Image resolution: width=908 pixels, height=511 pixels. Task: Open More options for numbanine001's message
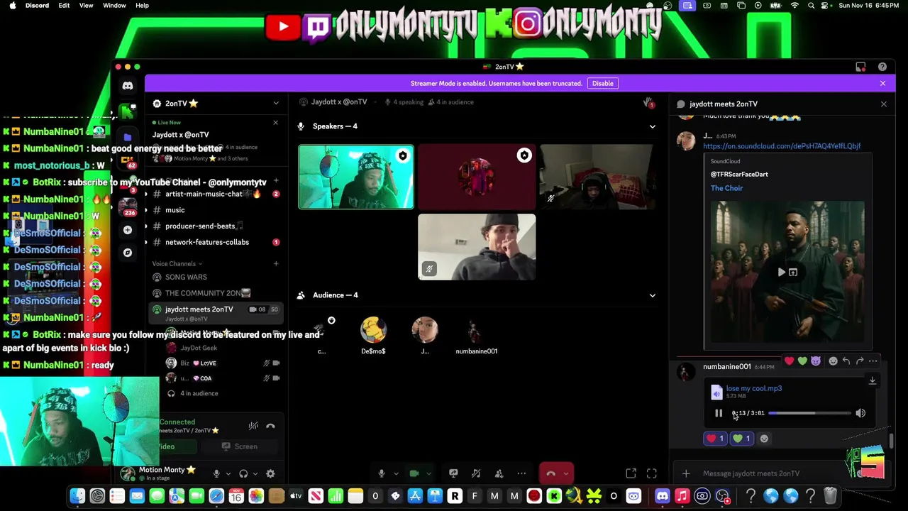pyautogui.click(x=873, y=361)
